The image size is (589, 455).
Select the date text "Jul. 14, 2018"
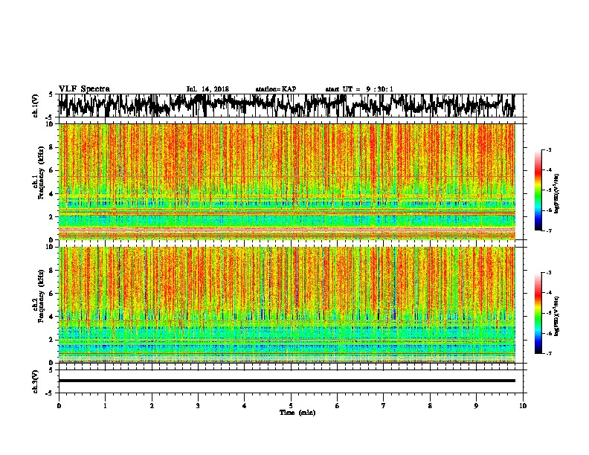click(207, 89)
